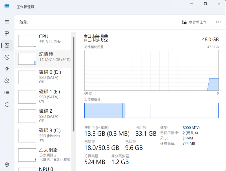Open the Services page icon
This screenshot has width=226, height=171.
tap(7, 105)
